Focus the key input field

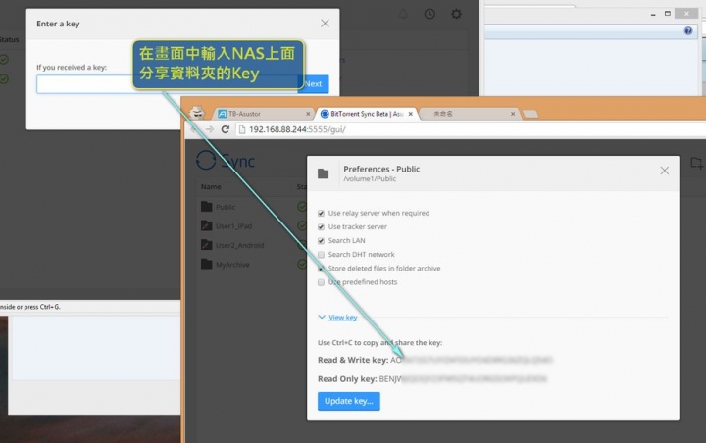[x=167, y=84]
